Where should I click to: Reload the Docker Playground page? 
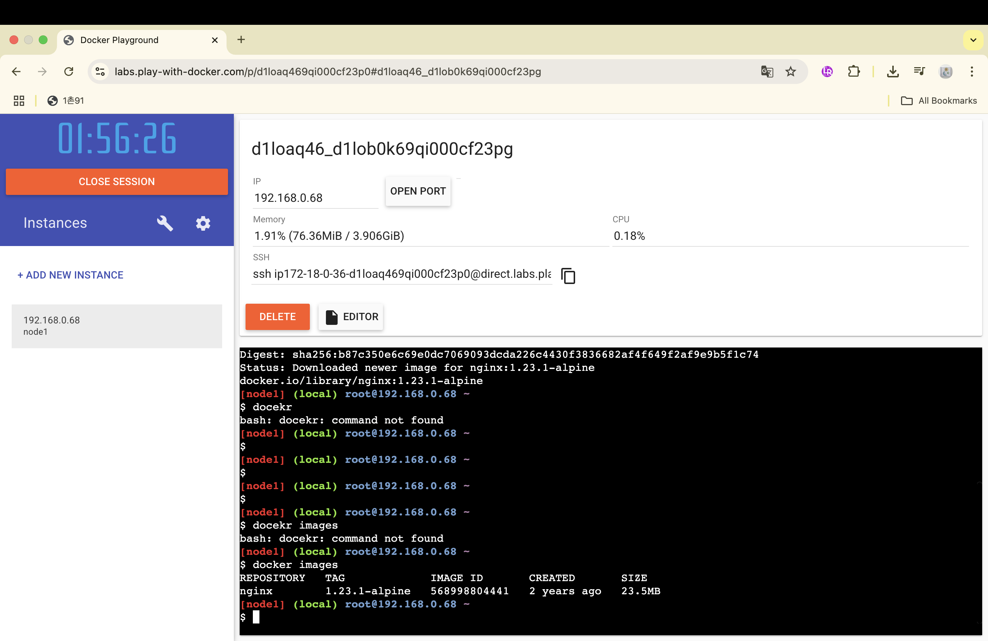tap(69, 72)
